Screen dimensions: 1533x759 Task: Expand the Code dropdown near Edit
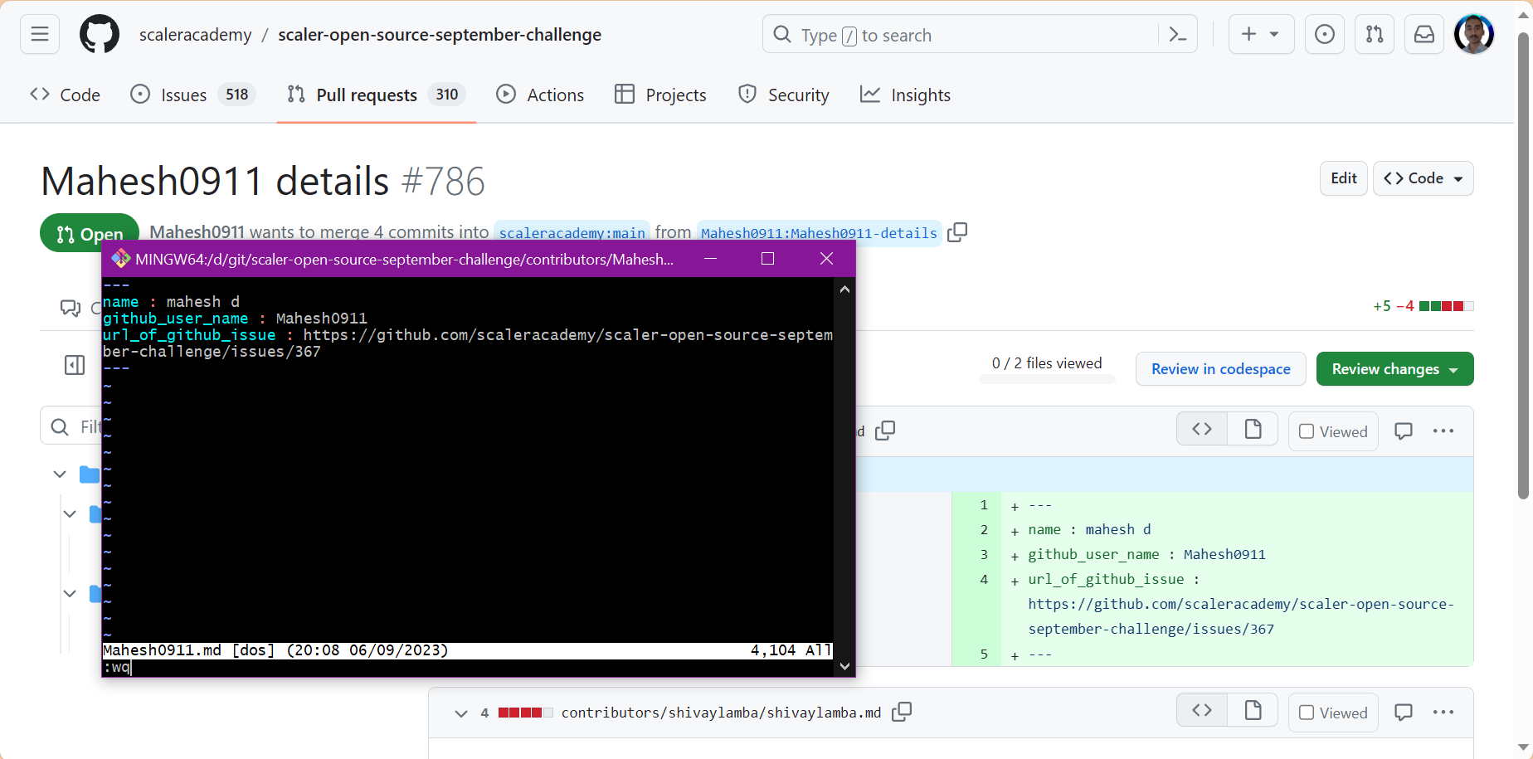tap(1423, 178)
